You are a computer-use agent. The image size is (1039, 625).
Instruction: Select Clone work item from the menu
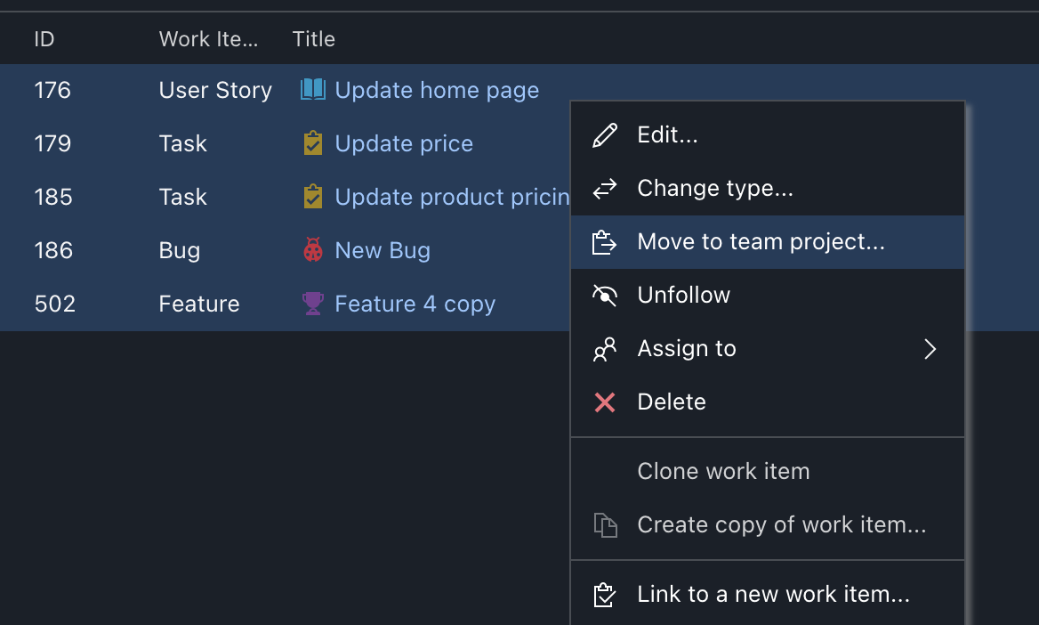pos(723,471)
